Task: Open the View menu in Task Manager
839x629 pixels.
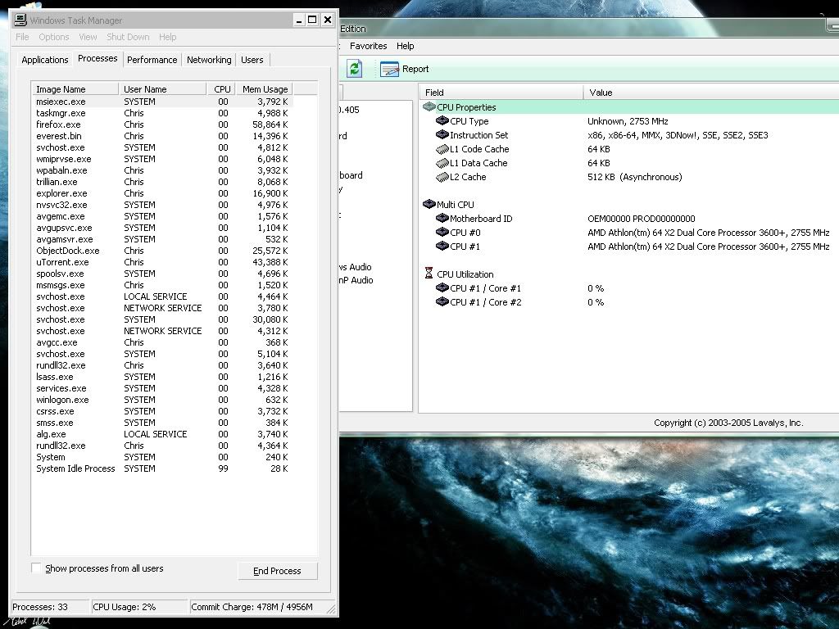Action: 88,37
